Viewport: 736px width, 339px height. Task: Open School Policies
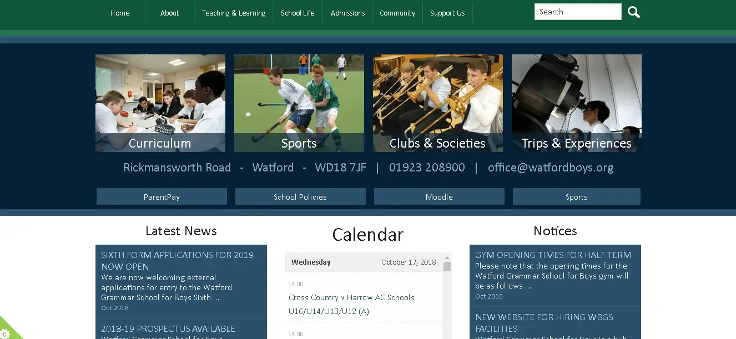pos(300,196)
